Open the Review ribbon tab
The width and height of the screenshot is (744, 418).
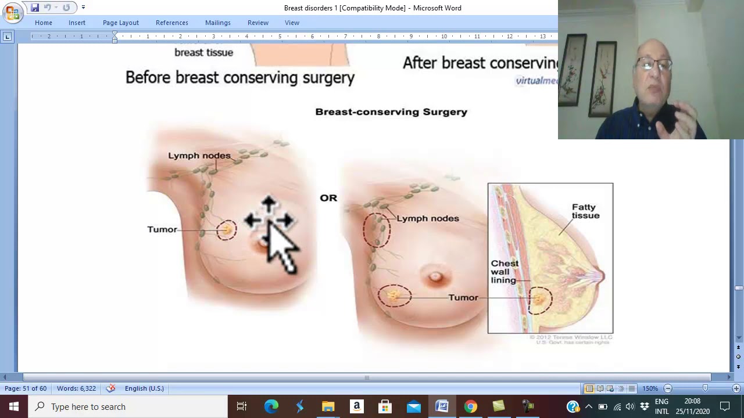tap(258, 23)
